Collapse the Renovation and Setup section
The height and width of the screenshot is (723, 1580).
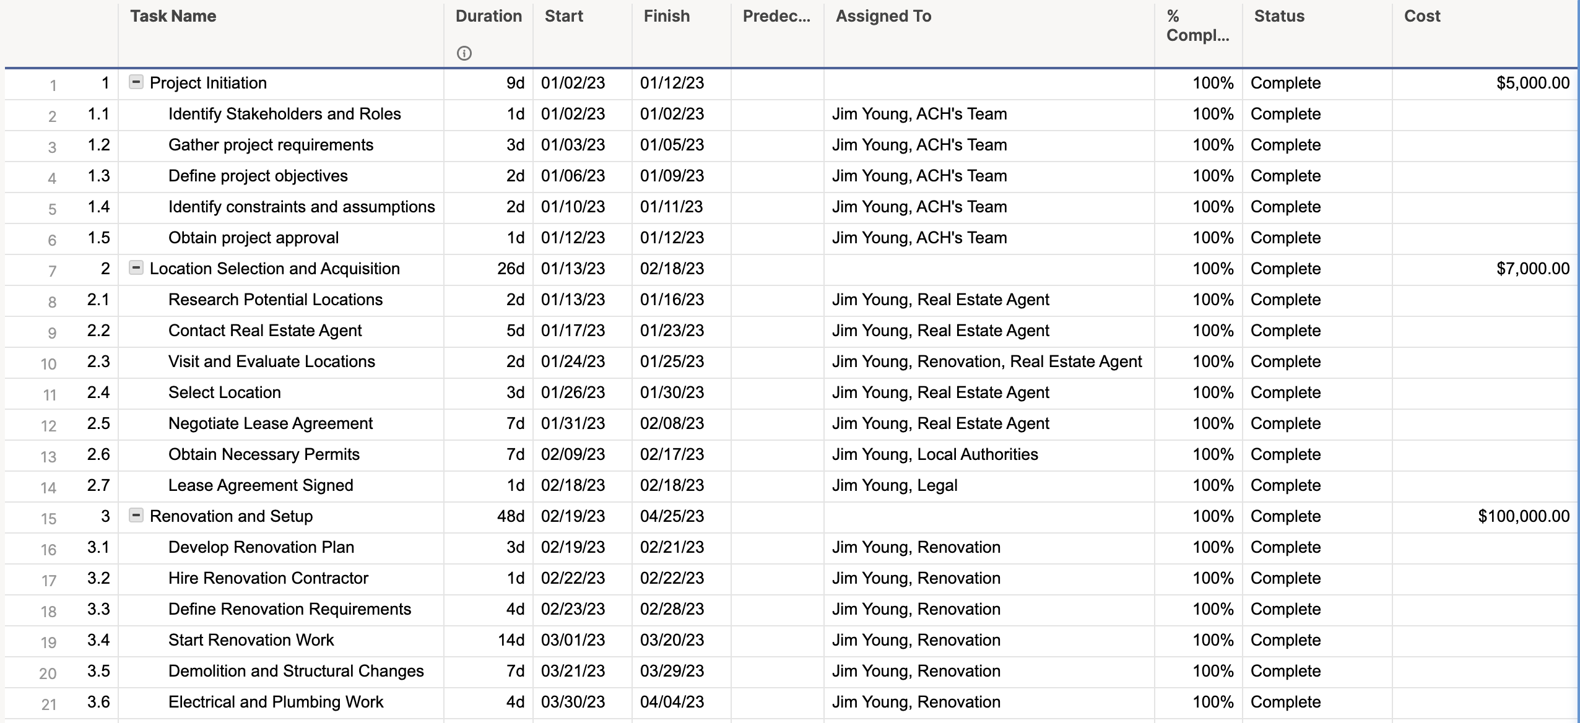[136, 516]
